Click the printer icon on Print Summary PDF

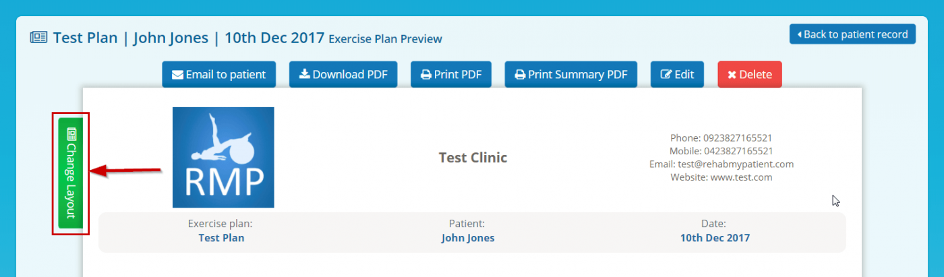click(x=520, y=75)
